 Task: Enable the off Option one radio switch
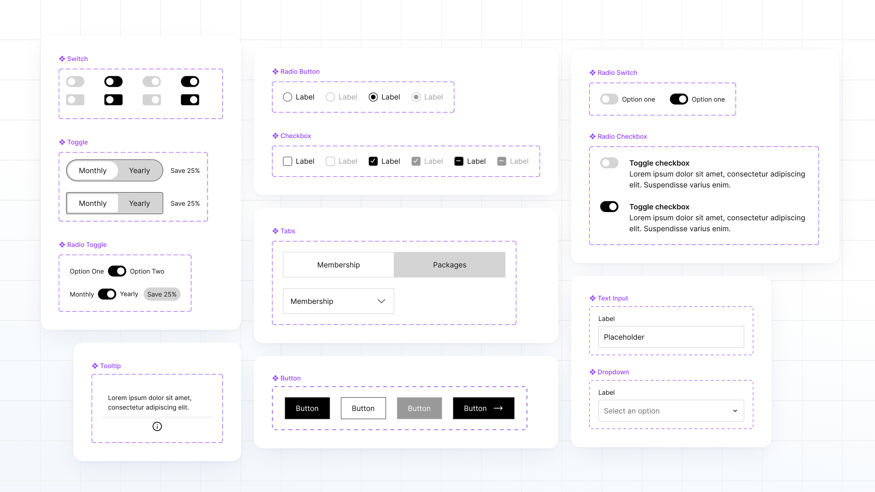pos(609,99)
